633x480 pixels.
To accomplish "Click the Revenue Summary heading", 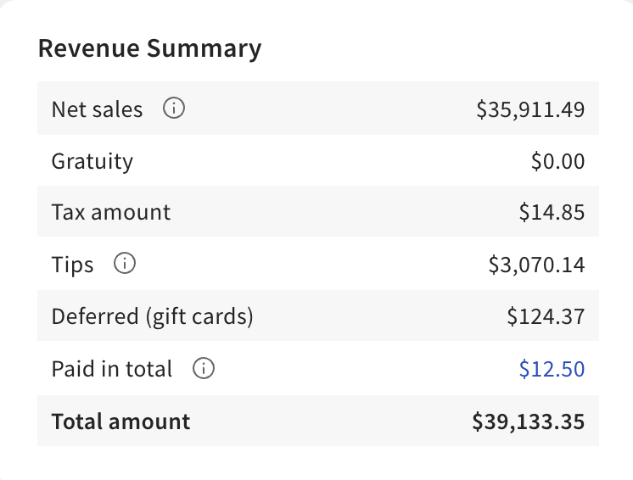I will 149,49.
